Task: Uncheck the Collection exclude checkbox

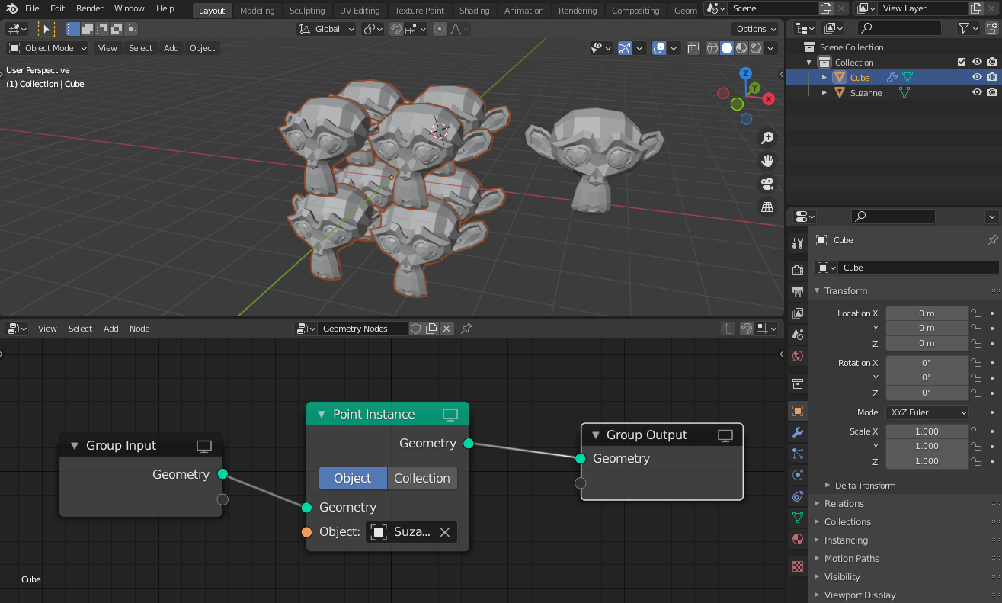Action: (962, 62)
